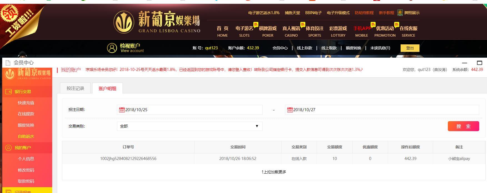Click the person icon beside 我的账户
This screenshot has width=487, height=193.
click(x=9, y=148)
